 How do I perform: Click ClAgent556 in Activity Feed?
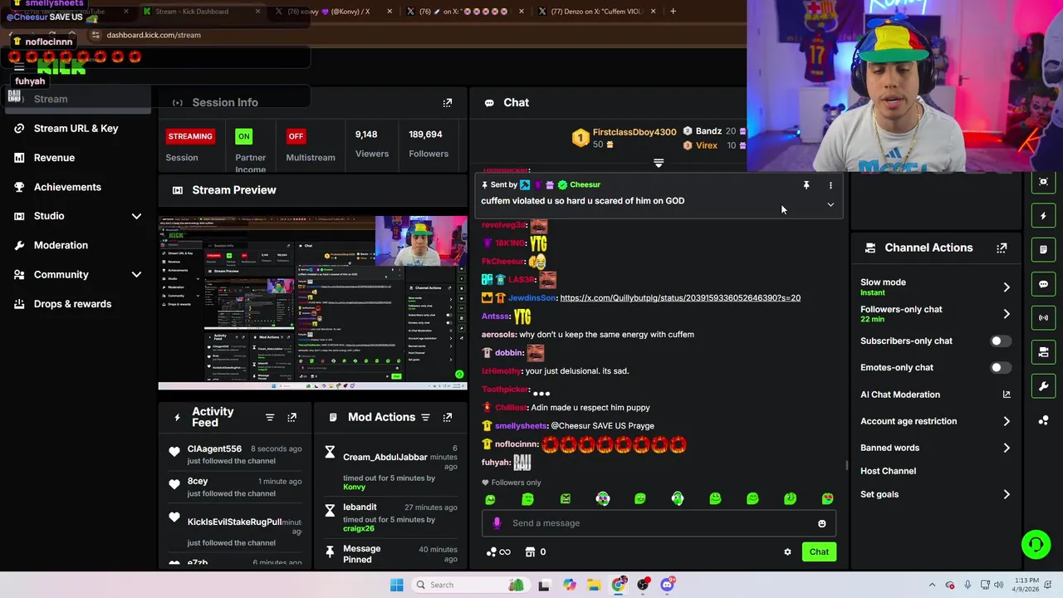click(x=214, y=449)
